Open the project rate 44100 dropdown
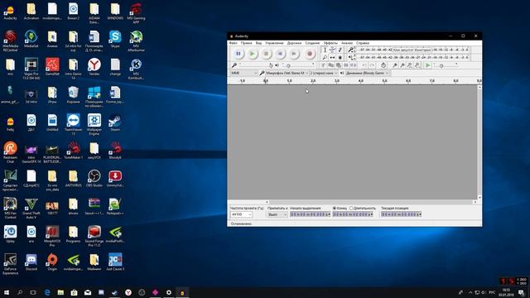The width and height of the screenshot is (530, 298). click(x=241, y=214)
